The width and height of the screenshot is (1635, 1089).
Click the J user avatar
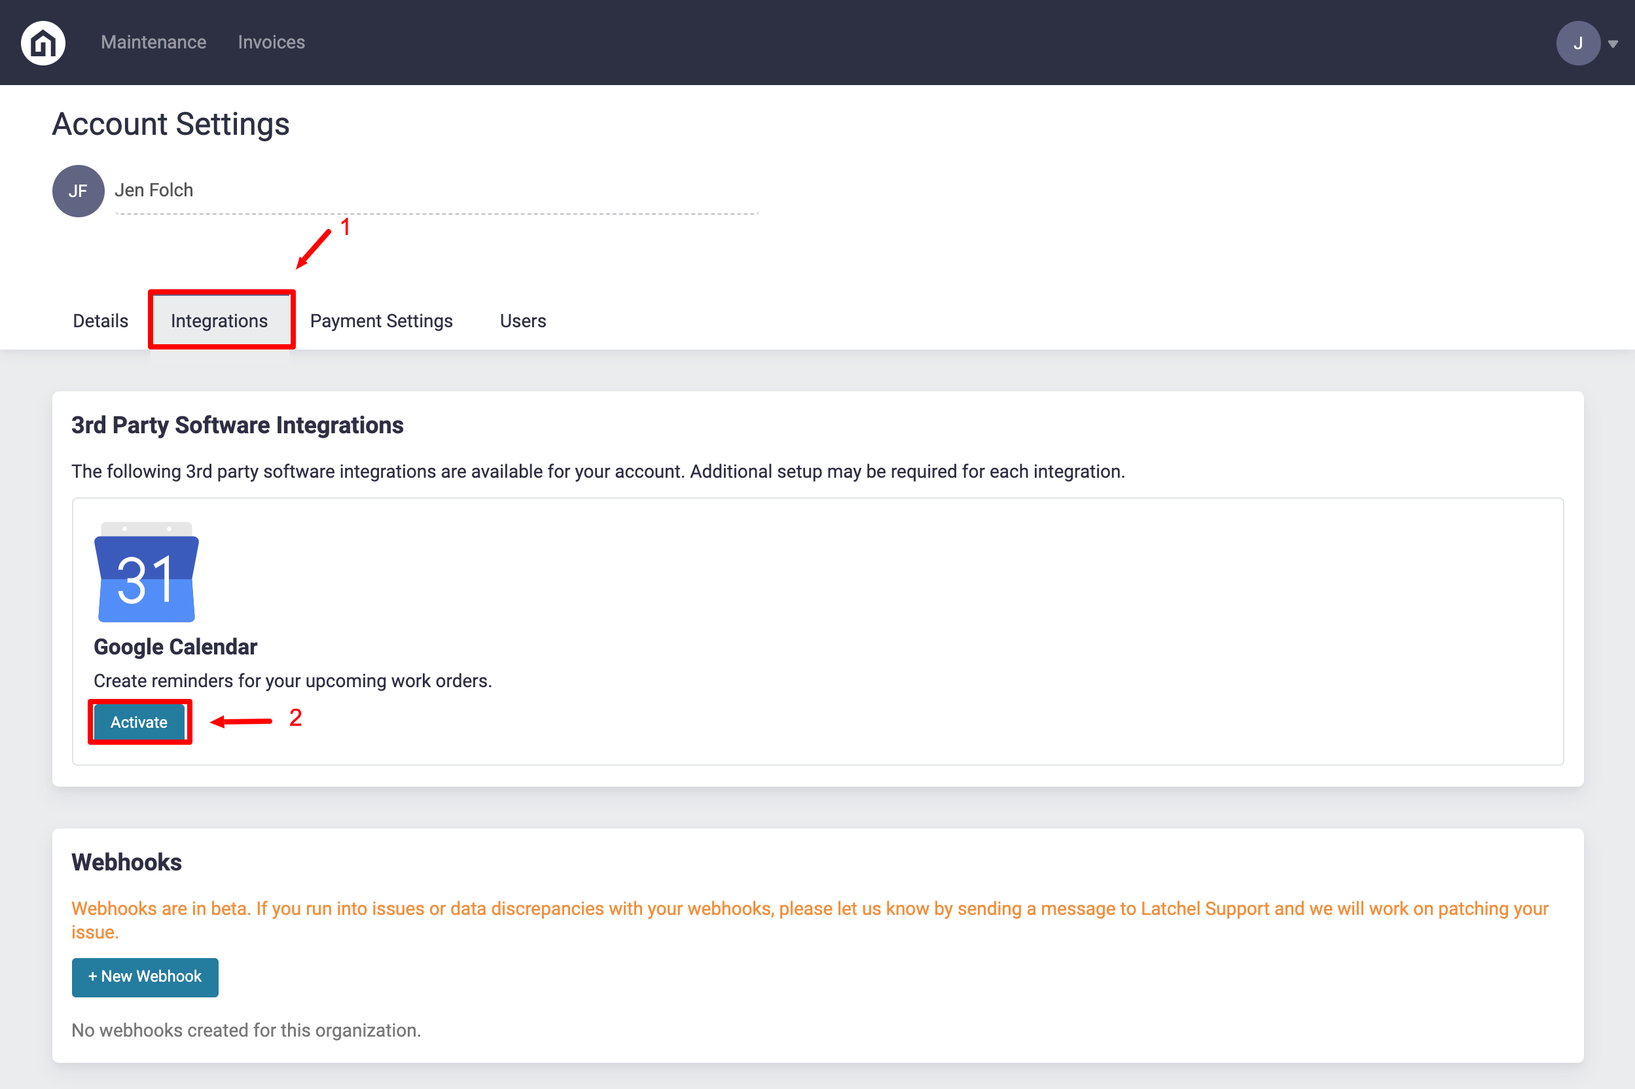click(1577, 43)
